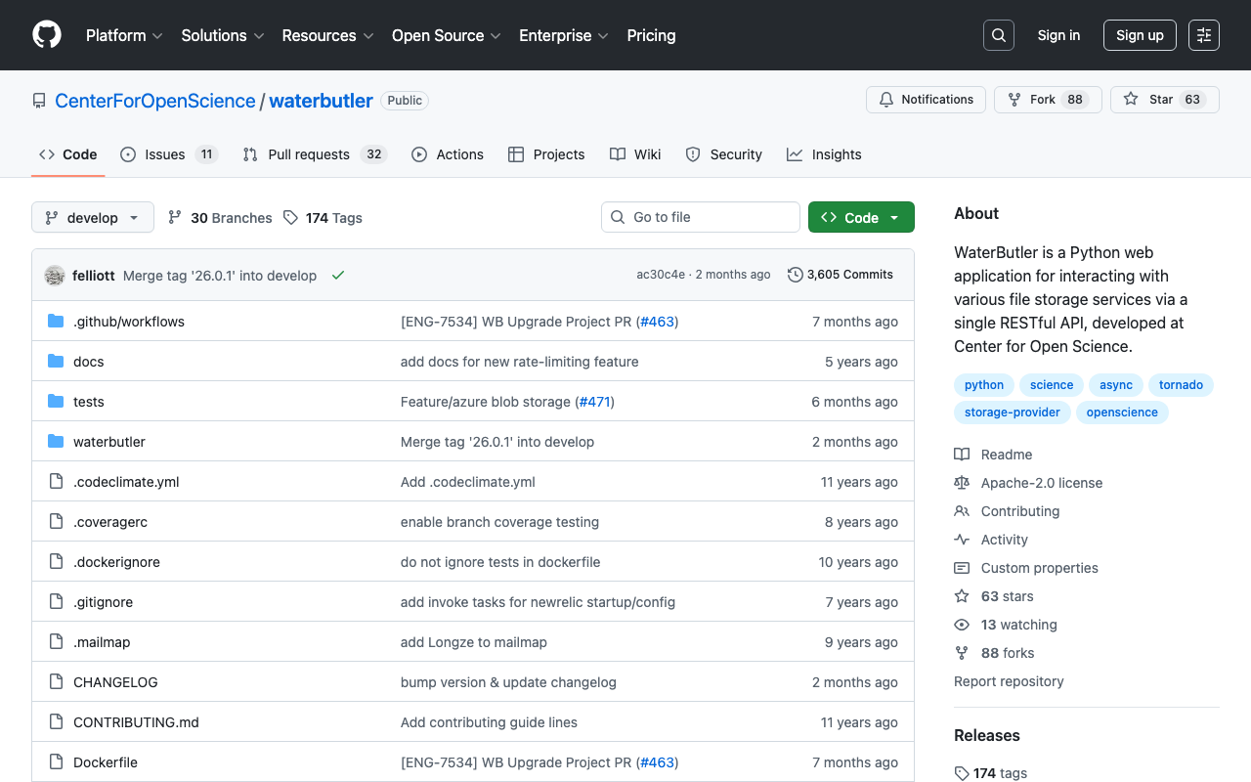
Task: Click the Apache-2.0 license scales icon
Action: click(962, 482)
